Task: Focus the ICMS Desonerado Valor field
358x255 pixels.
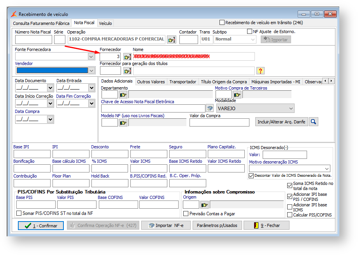Action: [x=285, y=155]
